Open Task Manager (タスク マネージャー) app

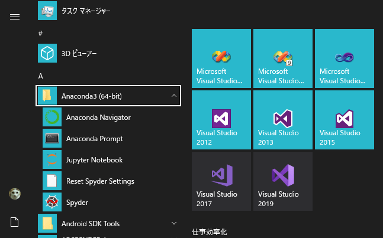pos(109,11)
